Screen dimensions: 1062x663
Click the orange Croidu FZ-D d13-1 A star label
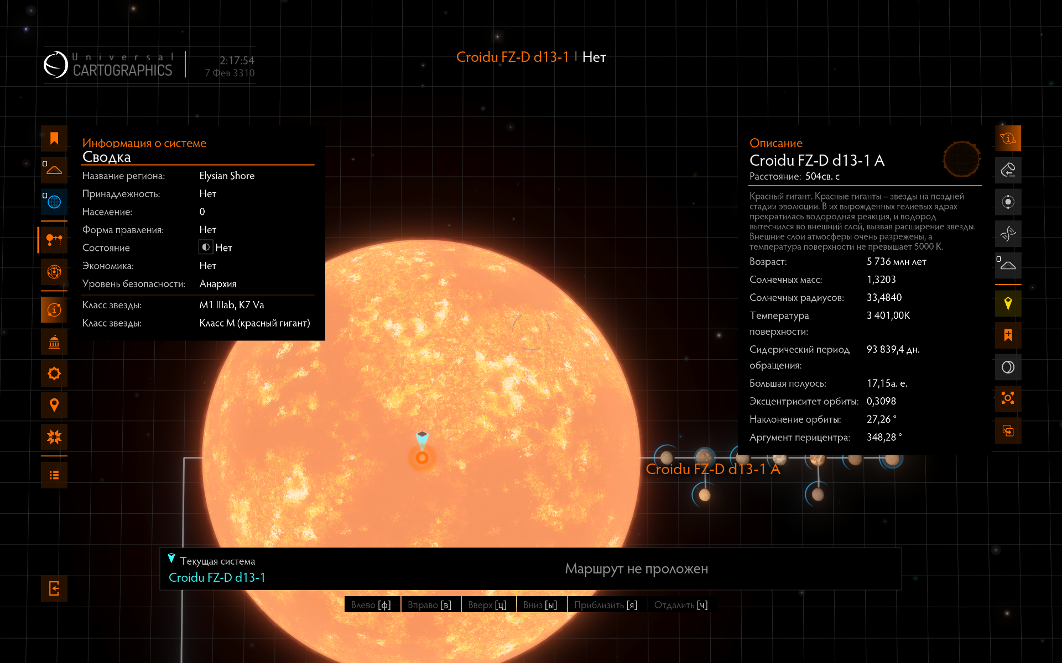[x=713, y=469]
